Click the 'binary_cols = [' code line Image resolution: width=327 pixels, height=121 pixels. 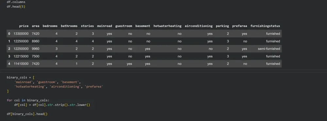(21, 78)
